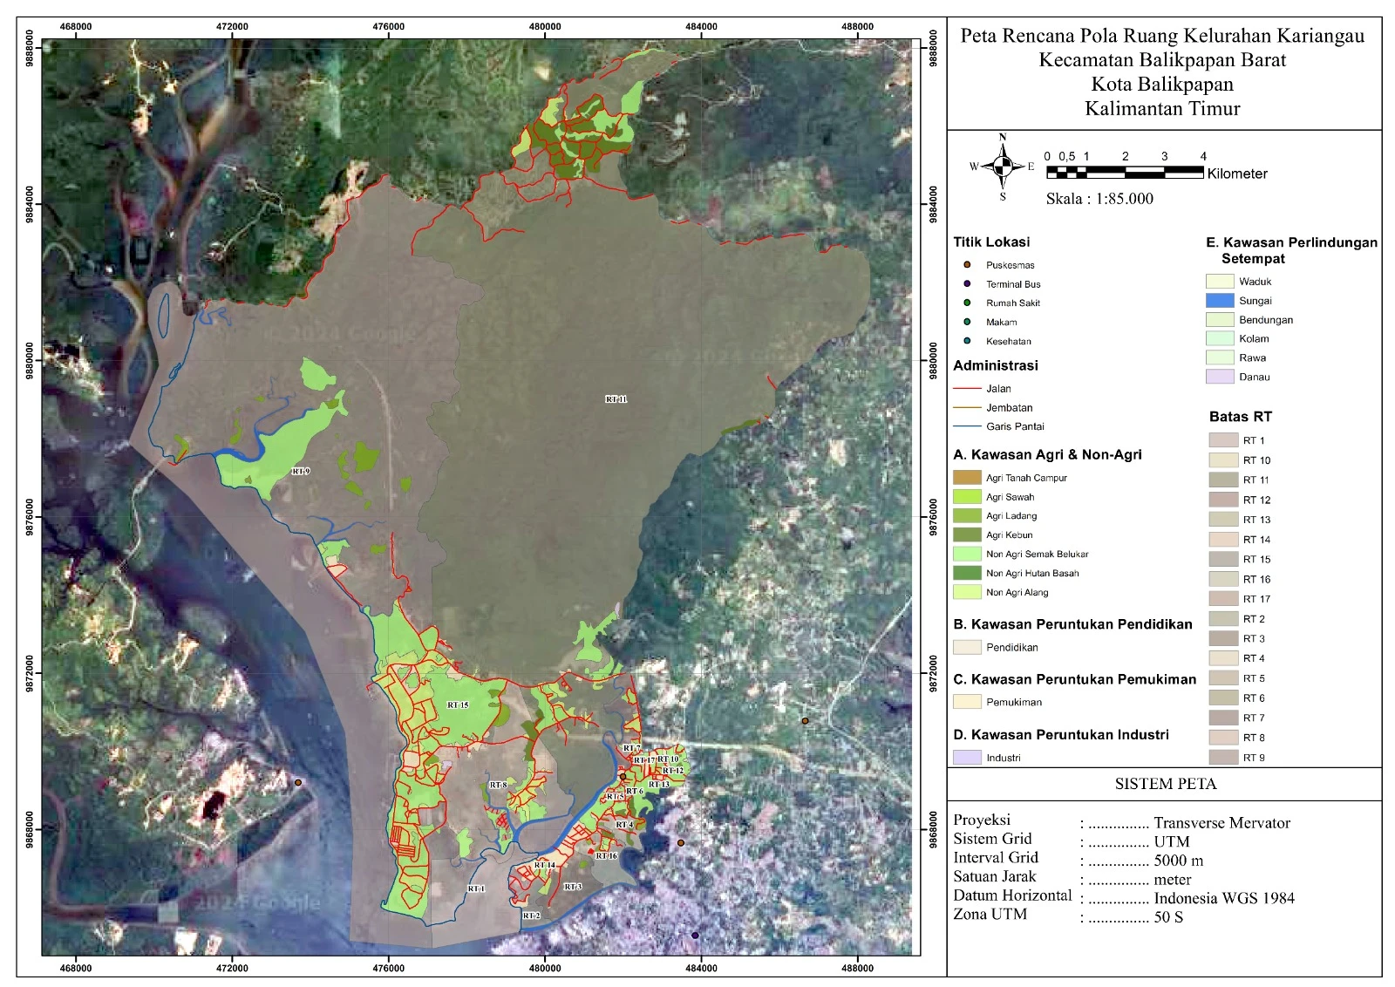Click the 'Skala : 1:85.000' text
Screen dimensions: 1395x987
coord(1099,199)
